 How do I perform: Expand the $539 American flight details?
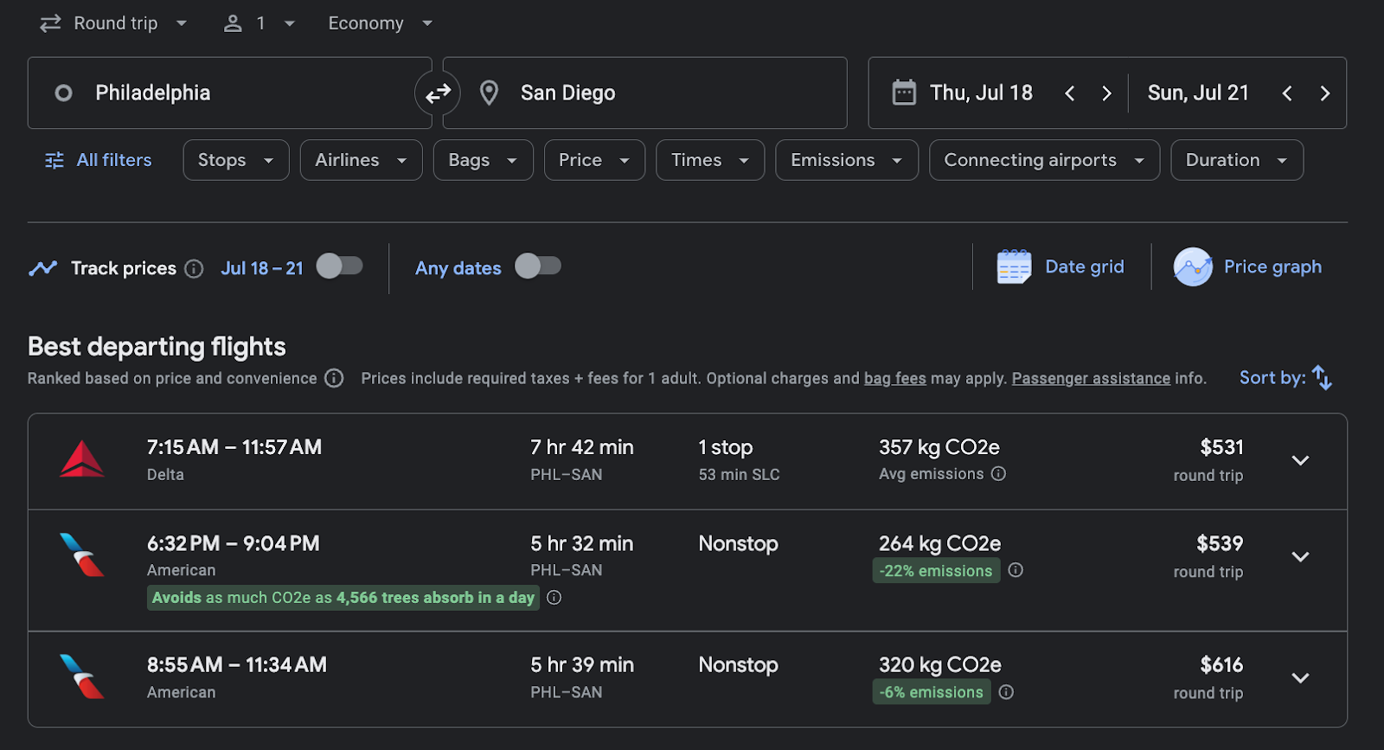[x=1300, y=556]
